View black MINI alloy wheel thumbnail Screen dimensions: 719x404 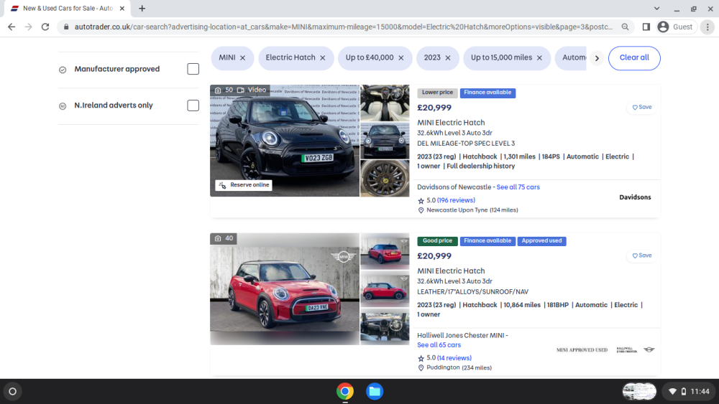pyautogui.click(x=385, y=178)
